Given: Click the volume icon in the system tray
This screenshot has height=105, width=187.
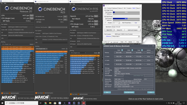Looking at the screenshot, I should [171, 103].
